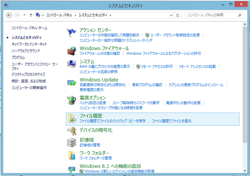Click コントロール パネル breadcrumb
250x176 pixels.
[x=59, y=15]
